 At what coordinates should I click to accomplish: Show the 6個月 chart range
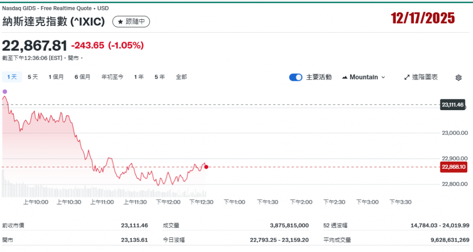tap(82, 77)
